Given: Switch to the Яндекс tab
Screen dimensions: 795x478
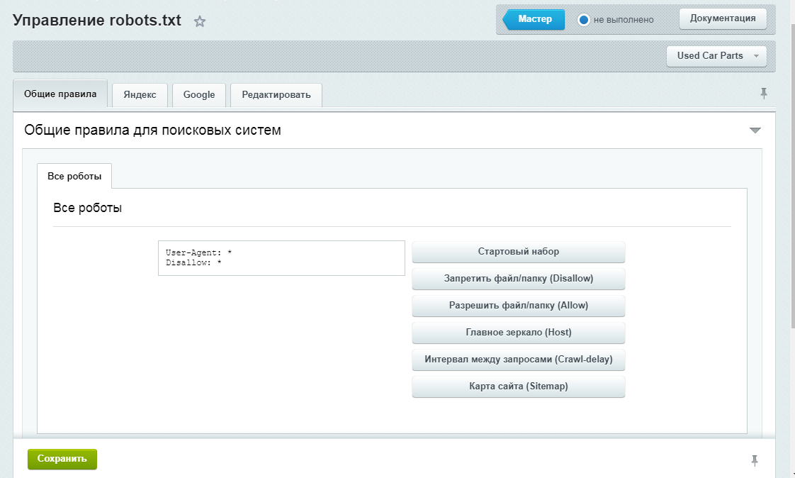Looking at the screenshot, I should click(x=140, y=95).
